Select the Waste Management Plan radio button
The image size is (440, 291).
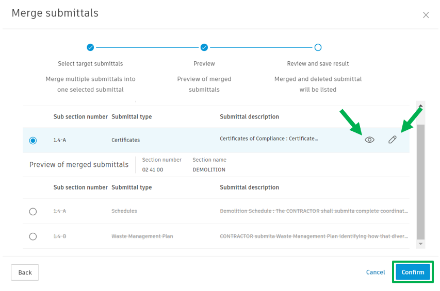pos(33,236)
